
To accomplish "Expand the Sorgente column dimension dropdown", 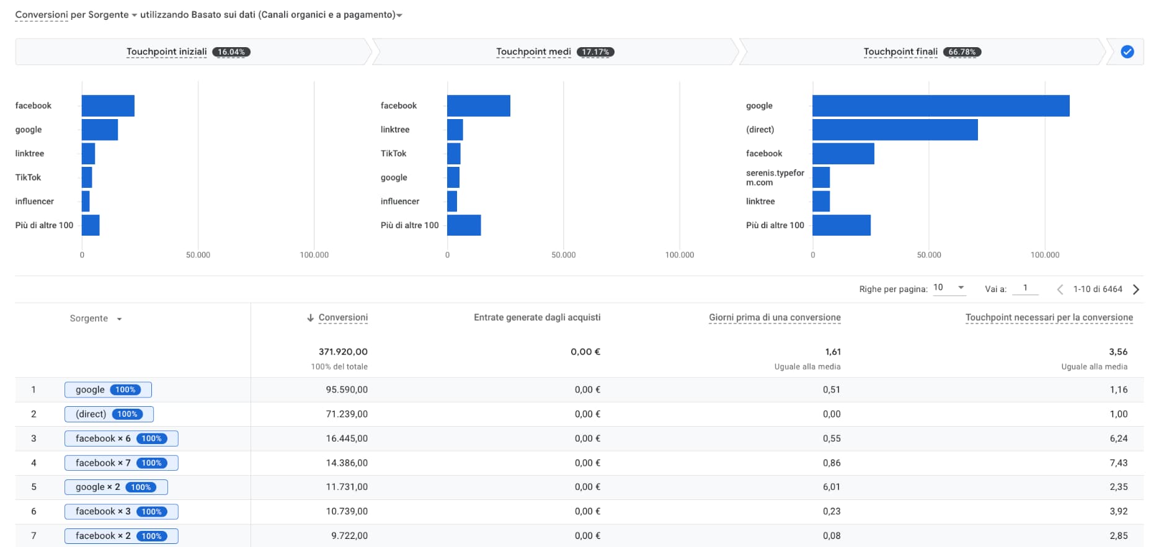I will [x=119, y=319].
